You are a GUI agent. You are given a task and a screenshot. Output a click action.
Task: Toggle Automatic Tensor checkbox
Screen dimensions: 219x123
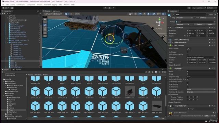[x=188, y=82]
